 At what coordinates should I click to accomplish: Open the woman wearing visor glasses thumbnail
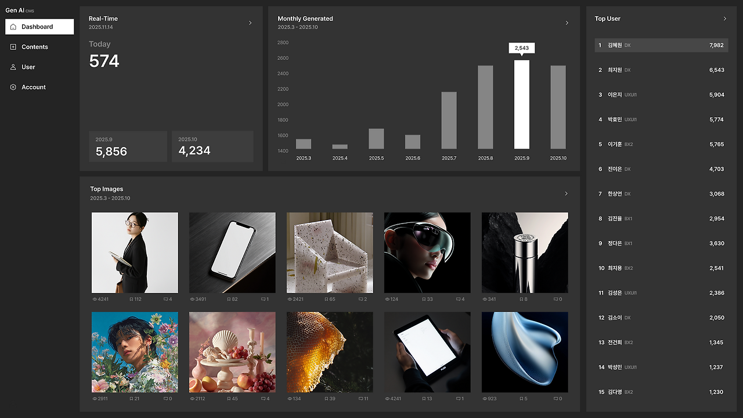427,253
